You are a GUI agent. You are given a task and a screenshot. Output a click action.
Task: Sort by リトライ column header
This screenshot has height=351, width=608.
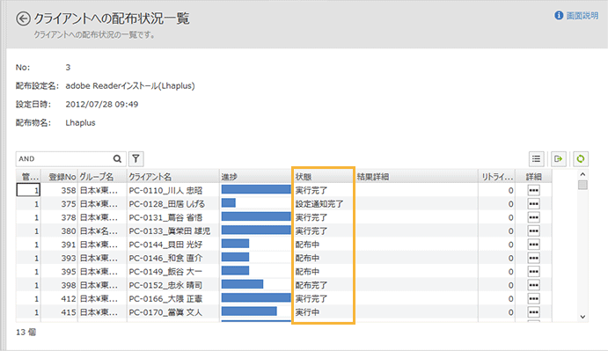tap(497, 177)
